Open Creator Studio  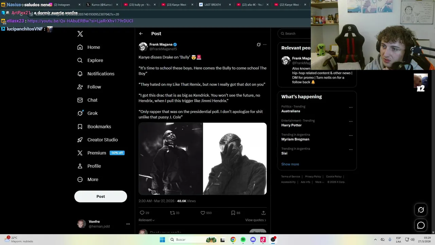click(x=98, y=140)
